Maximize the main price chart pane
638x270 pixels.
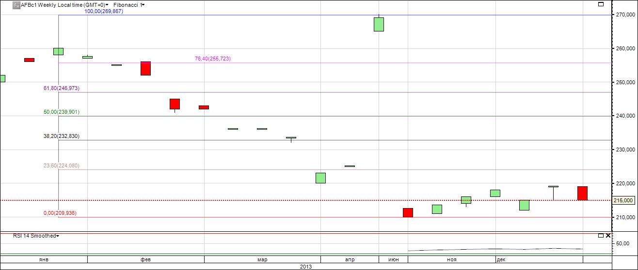coord(601,4)
